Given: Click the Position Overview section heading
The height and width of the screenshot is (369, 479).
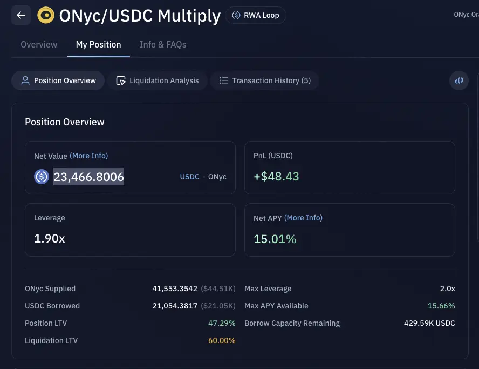Looking at the screenshot, I should coord(64,122).
